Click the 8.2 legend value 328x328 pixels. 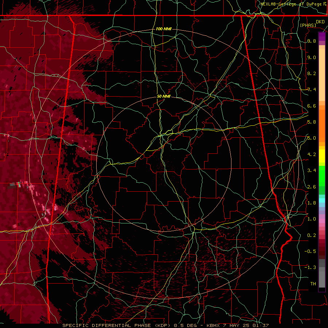click(x=312, y=73)
